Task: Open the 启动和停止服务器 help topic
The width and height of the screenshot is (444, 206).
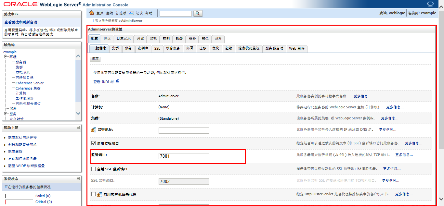Action: pyautogui.click(x=22, y=159)
